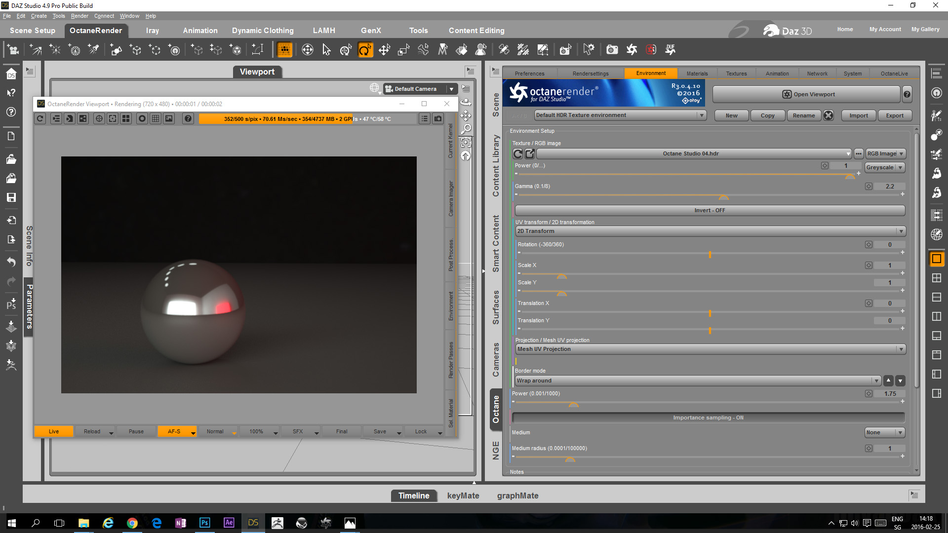Click the delete environment X icon
Image resolution: width=948 pixels, height=533 pixels.
click(829, 115)
